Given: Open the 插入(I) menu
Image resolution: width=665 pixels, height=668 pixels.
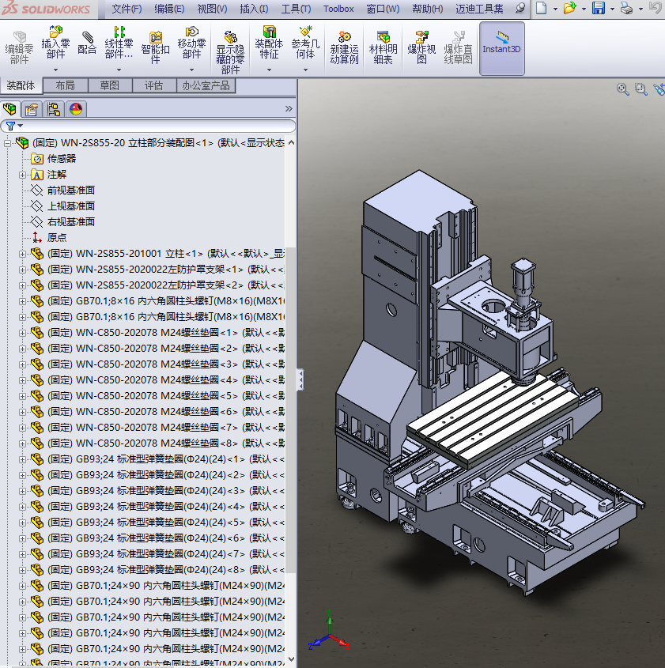Looking at the screenshot, I should click(x=254, y=9).
